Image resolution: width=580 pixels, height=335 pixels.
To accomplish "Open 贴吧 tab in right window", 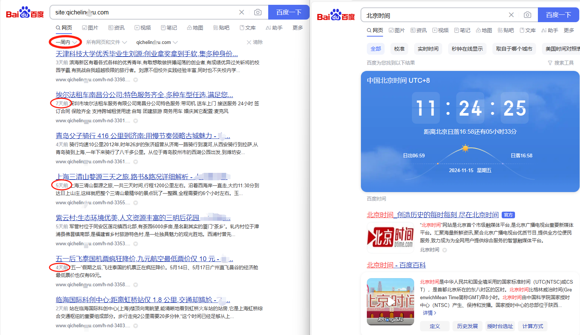I will [506, 30].
